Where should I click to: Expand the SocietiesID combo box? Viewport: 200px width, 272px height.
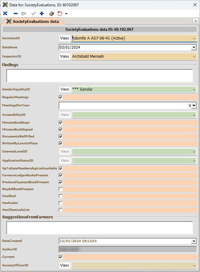(x=194, y=38)
